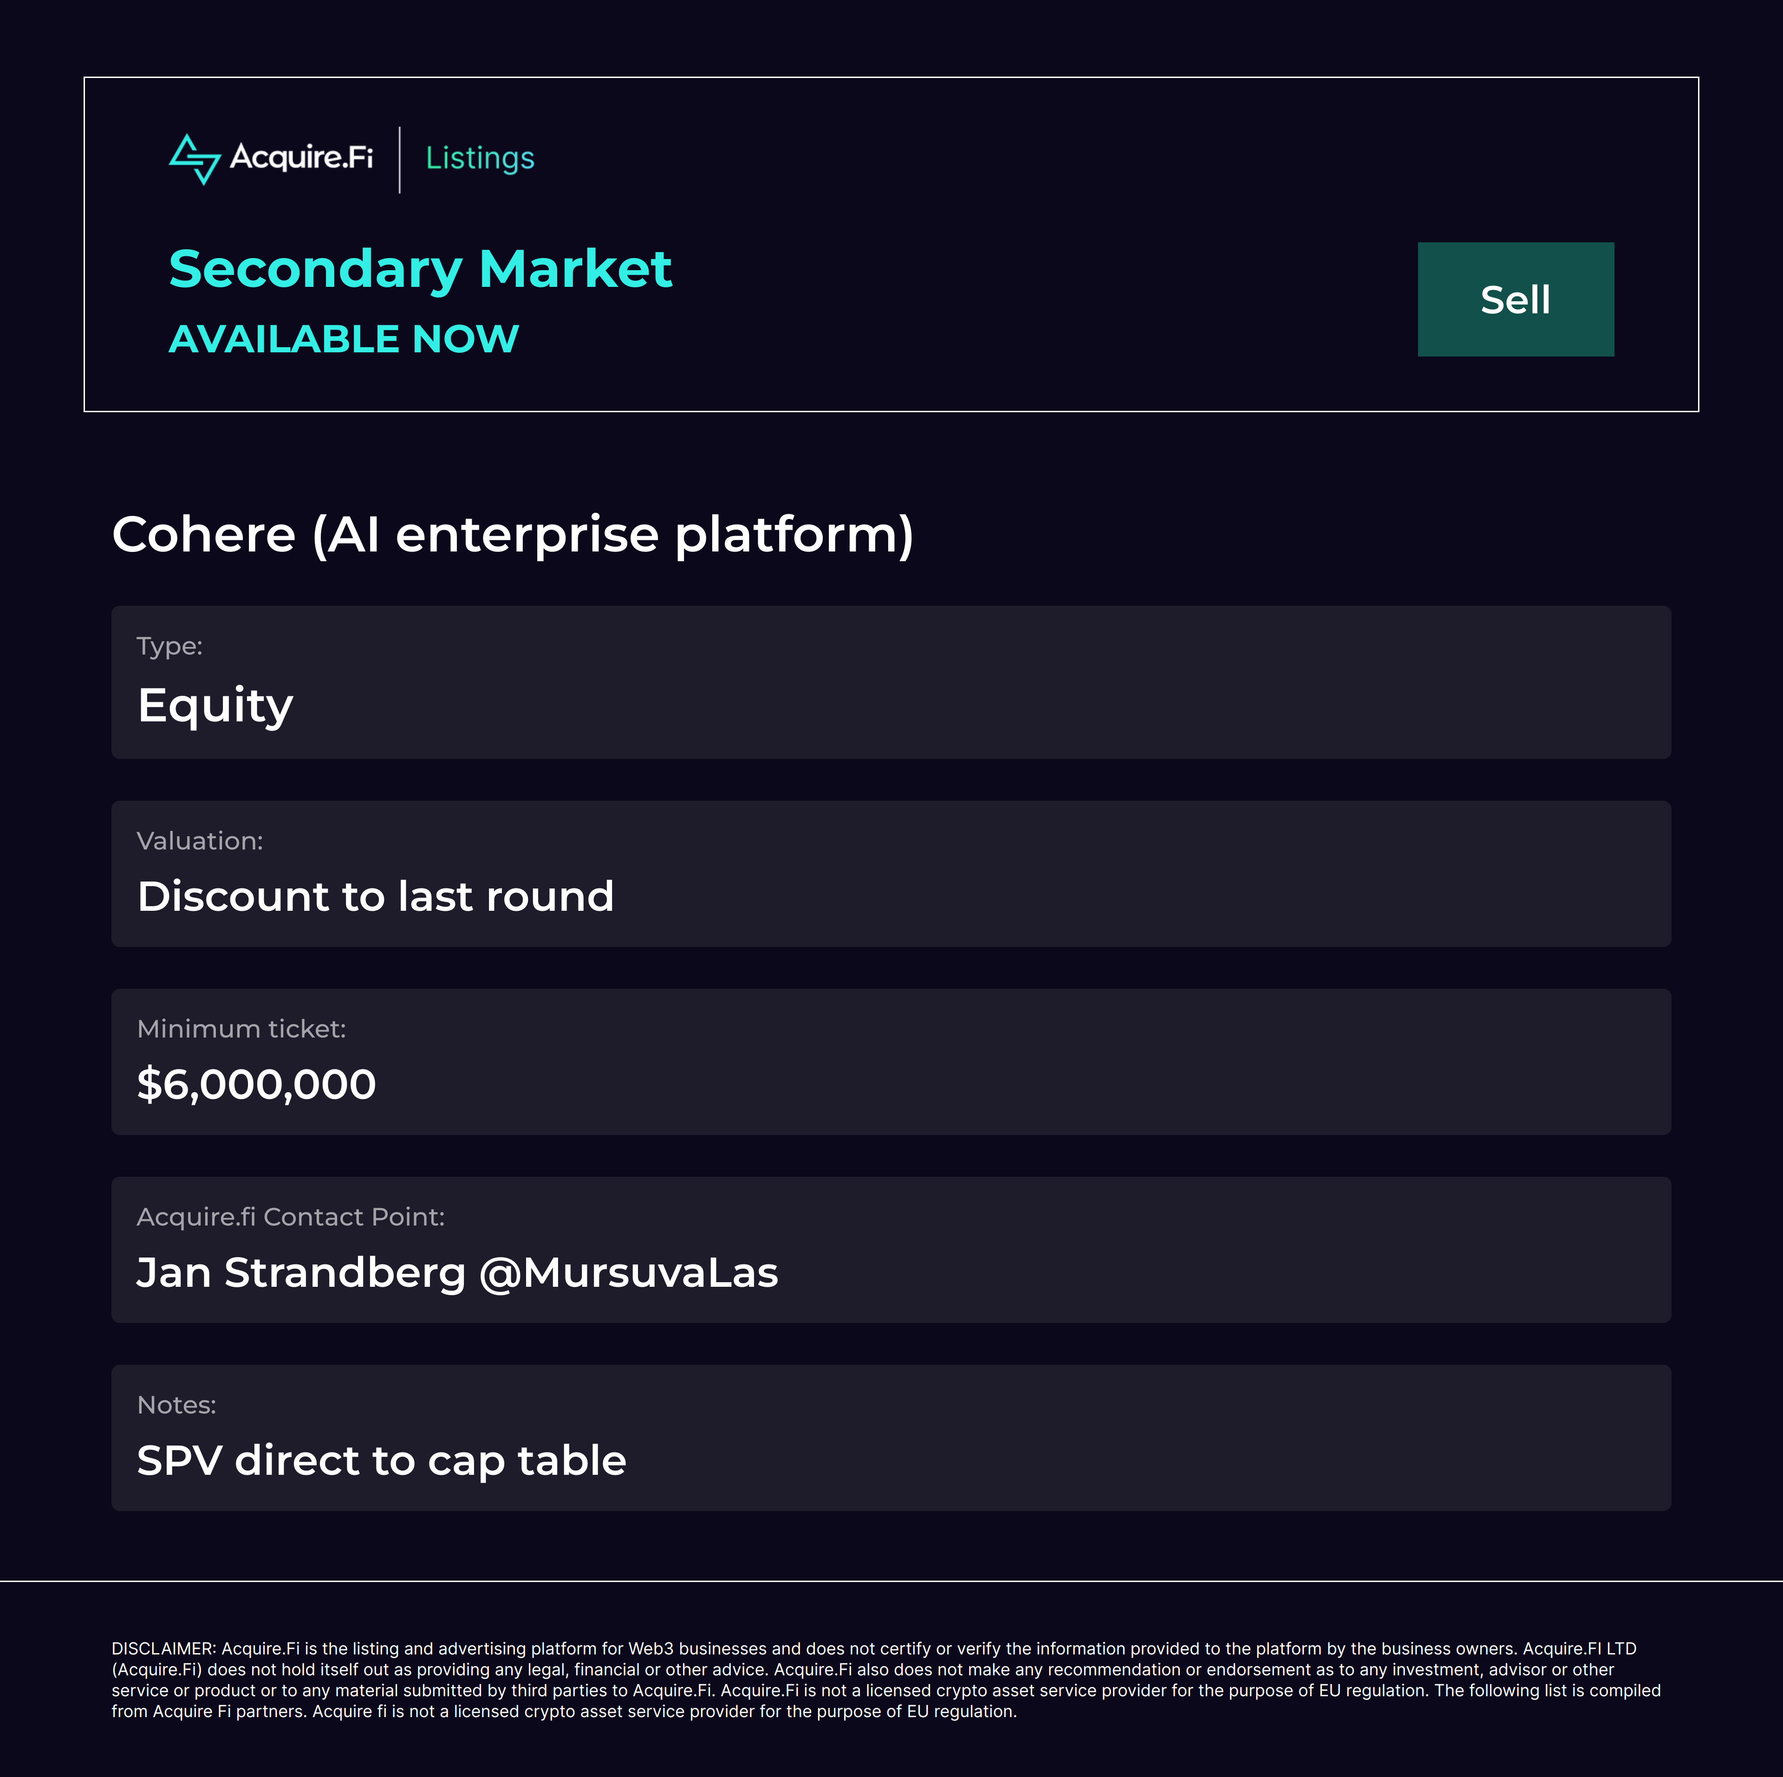Select the Equity value text
Screen dimensions: 1783x1777
(x=215, y=706)
